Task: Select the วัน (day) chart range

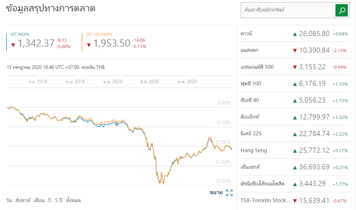Action: tap(9, 200)
